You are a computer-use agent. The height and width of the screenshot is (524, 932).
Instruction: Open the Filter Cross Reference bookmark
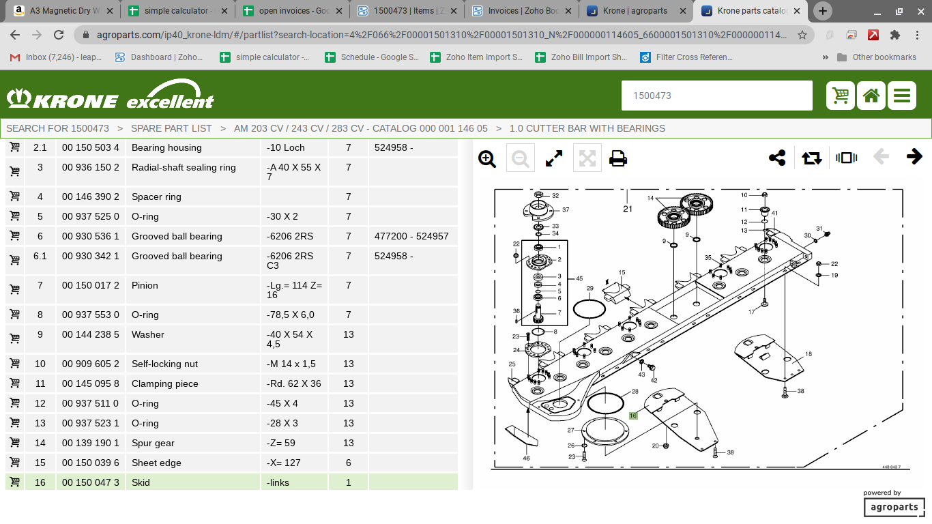click(686, 57)
